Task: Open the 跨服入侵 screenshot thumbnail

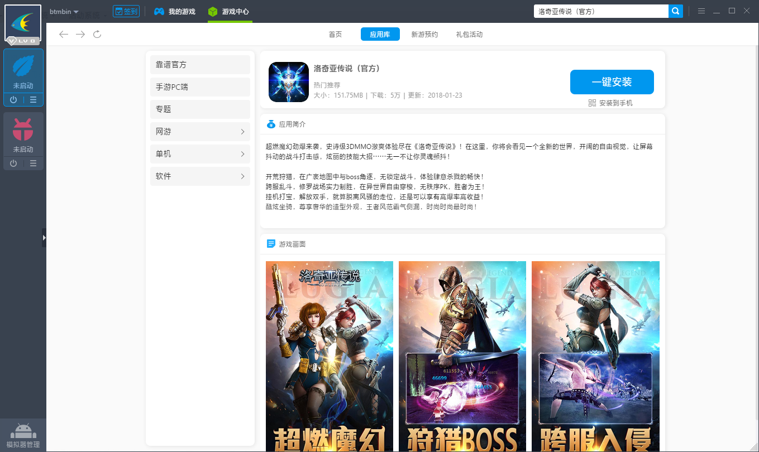Action: tap(595, 356)
